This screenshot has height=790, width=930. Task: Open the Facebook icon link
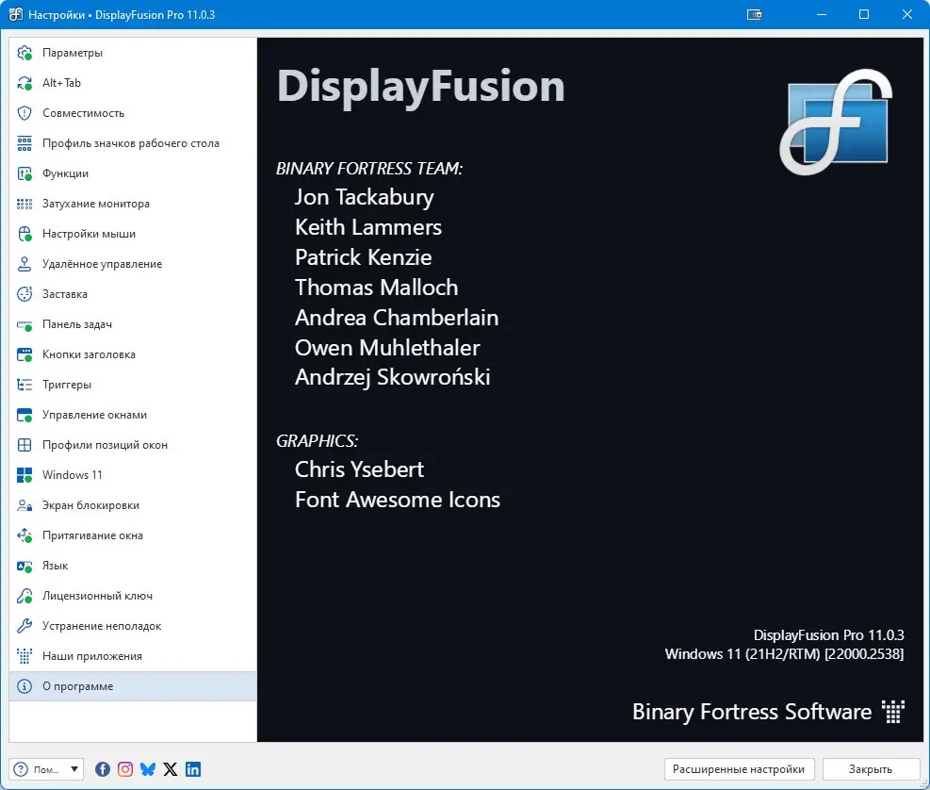point(103,769)
